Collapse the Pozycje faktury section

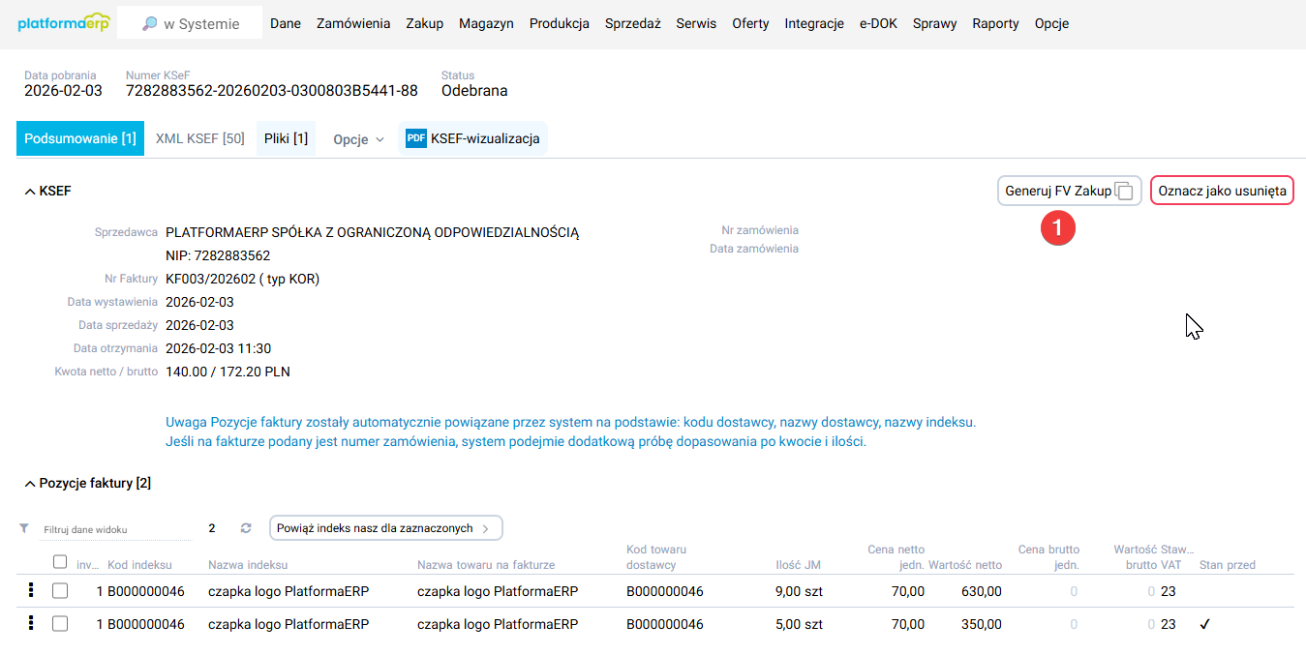point(29,483)
